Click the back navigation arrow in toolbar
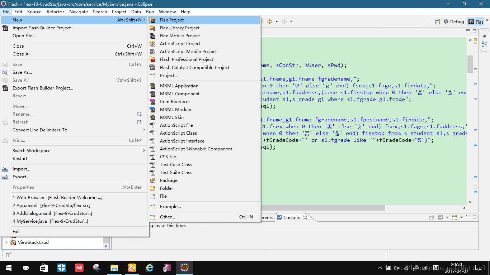The image size is (490, 275). click(270, 21)
